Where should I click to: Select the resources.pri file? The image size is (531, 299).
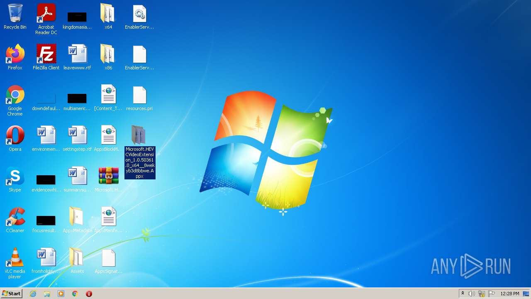pos(139,98)
